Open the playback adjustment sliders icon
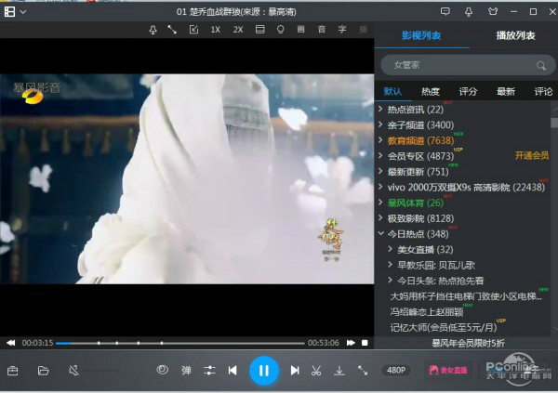 pyautogui.click(x=209, y=371)
